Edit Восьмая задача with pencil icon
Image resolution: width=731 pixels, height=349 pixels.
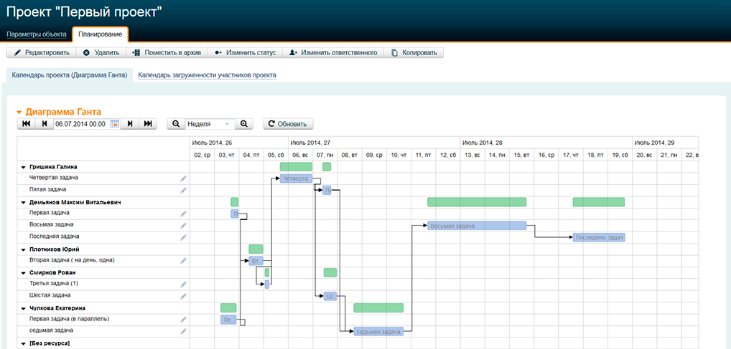pyautogui.click(x=183, y=226)
